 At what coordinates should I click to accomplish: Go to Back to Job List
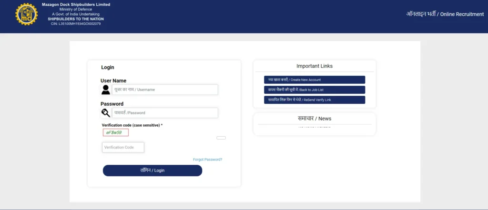click(x=314, y=90)
